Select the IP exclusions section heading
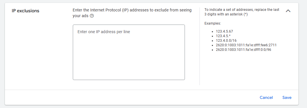The height and width of the screenshot is (108, 307). [x=26, y=11]
